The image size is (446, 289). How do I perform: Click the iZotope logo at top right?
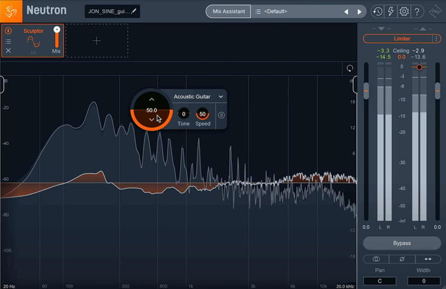[435, 12]
